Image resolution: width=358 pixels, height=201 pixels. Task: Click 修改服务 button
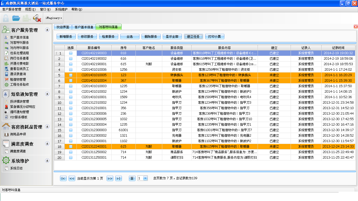pyautogui.click(x=87, y=37)
